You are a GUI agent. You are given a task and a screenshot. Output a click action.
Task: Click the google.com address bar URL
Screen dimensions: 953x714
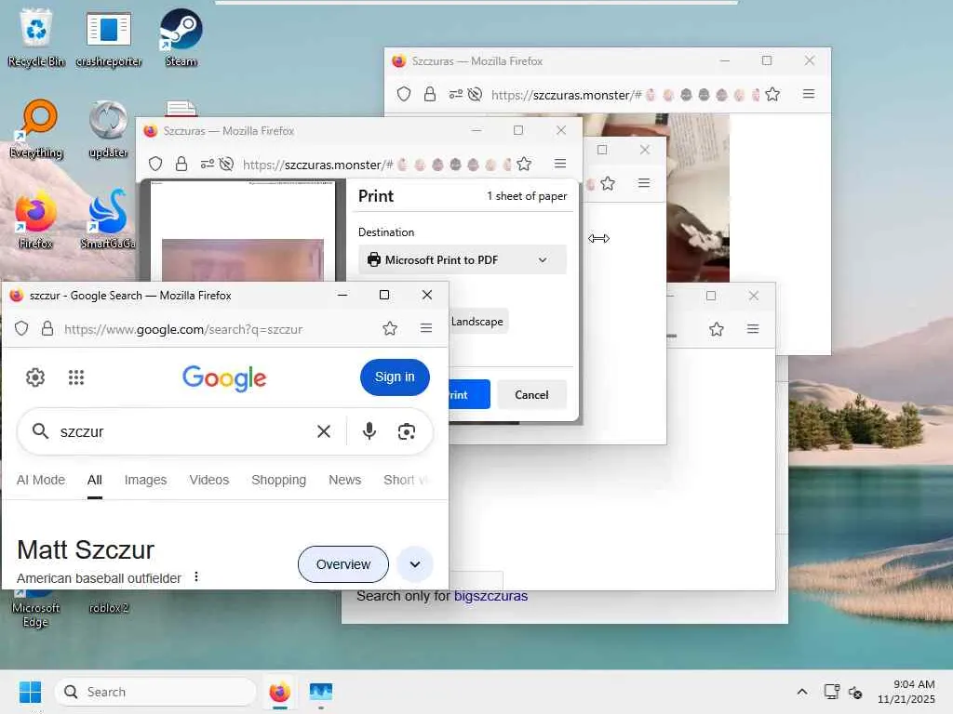183,329
